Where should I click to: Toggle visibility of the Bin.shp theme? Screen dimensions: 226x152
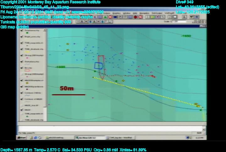tap(22, 68)
